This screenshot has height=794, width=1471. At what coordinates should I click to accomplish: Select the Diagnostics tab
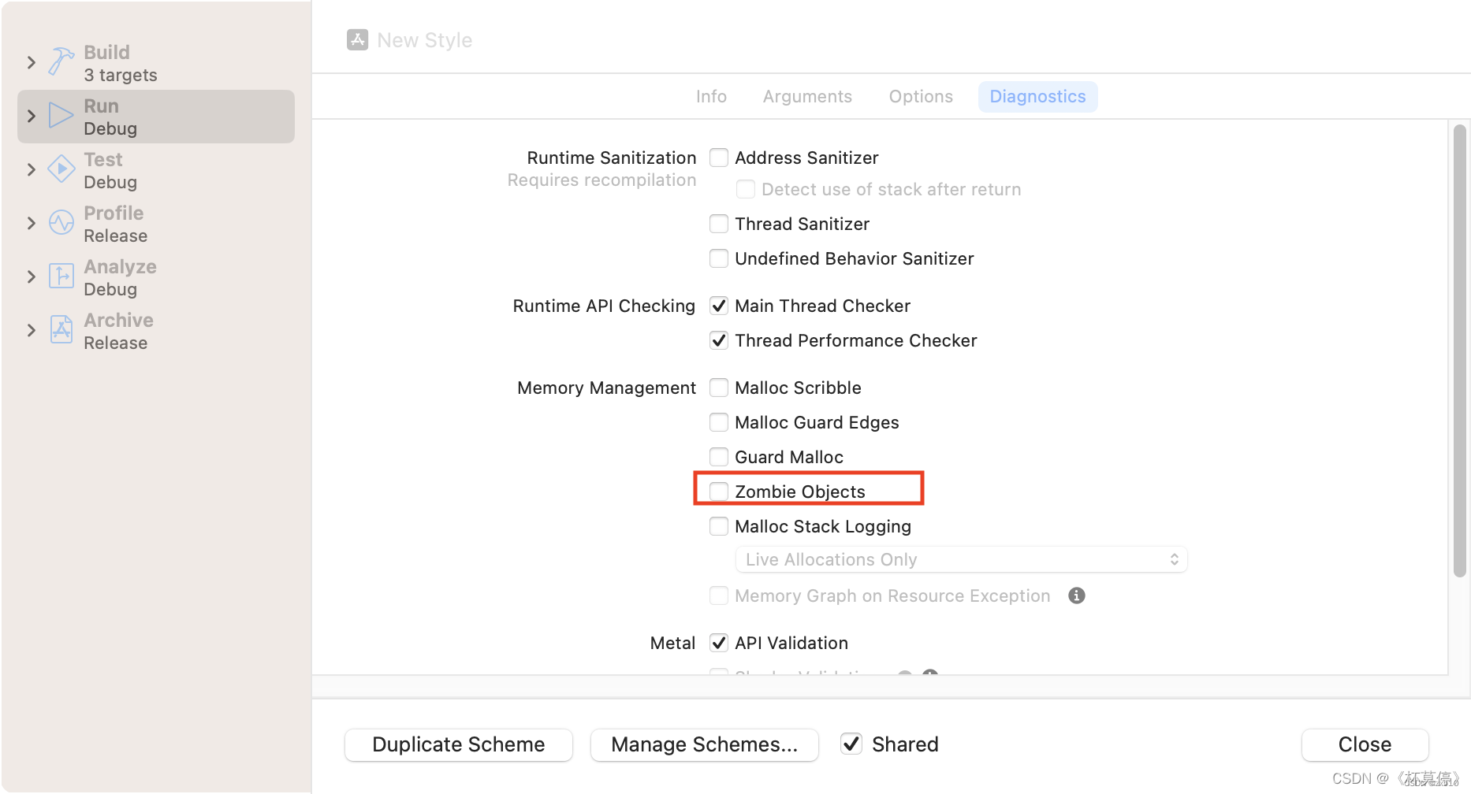[1037, 96]
